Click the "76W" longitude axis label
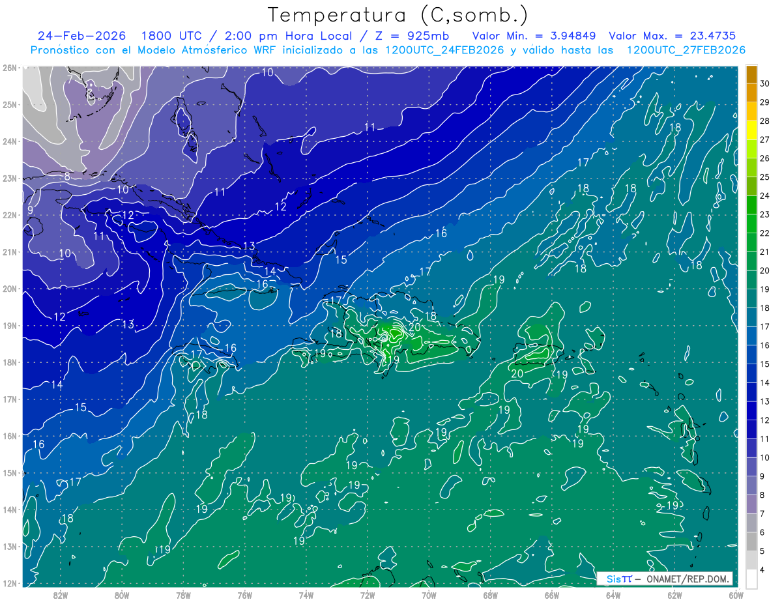Image resolution: width=782 pixels, height=604 pixels. (x=244, y=595)
